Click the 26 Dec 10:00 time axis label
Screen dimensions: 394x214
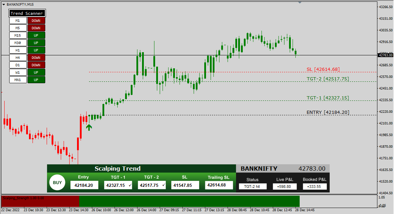[101, 210]
